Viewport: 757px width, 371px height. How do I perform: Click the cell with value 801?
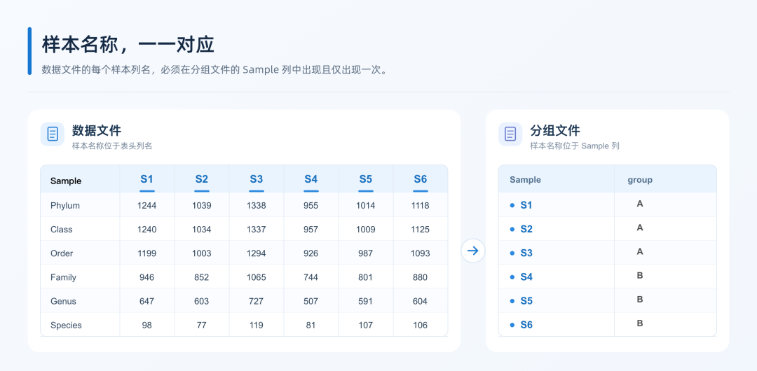(365, 277)
